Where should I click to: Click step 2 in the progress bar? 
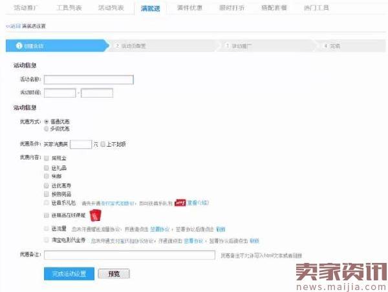pos(164,46)
